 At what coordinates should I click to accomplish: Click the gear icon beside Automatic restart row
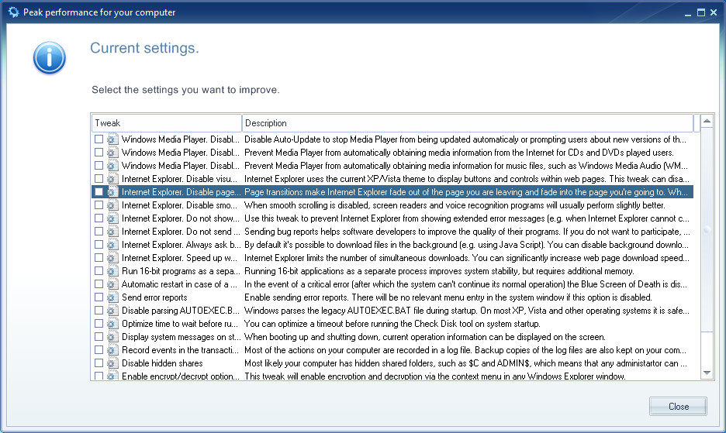tap(112, 284)
